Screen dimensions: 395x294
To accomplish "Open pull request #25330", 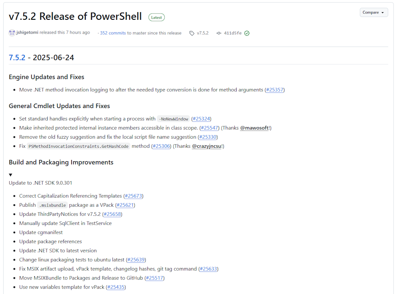I will (x=208, y=137).
